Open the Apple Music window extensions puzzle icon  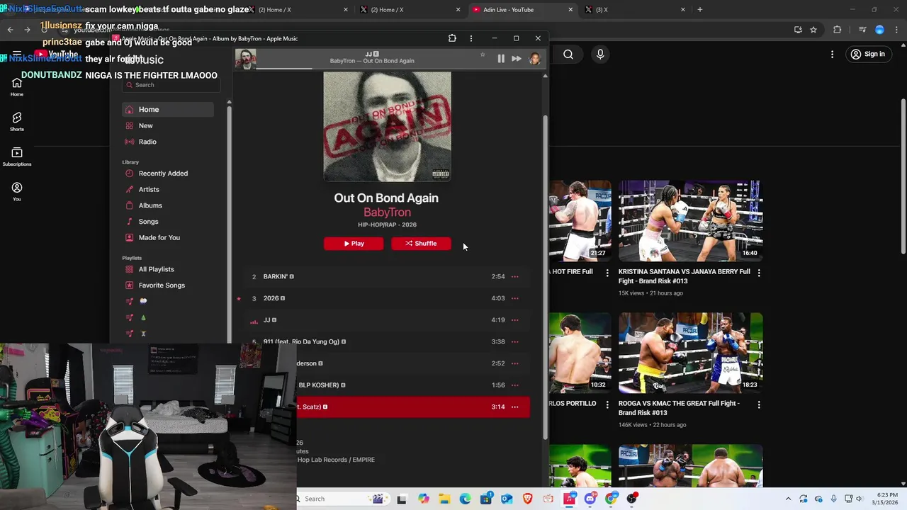(x=452, y=38)
